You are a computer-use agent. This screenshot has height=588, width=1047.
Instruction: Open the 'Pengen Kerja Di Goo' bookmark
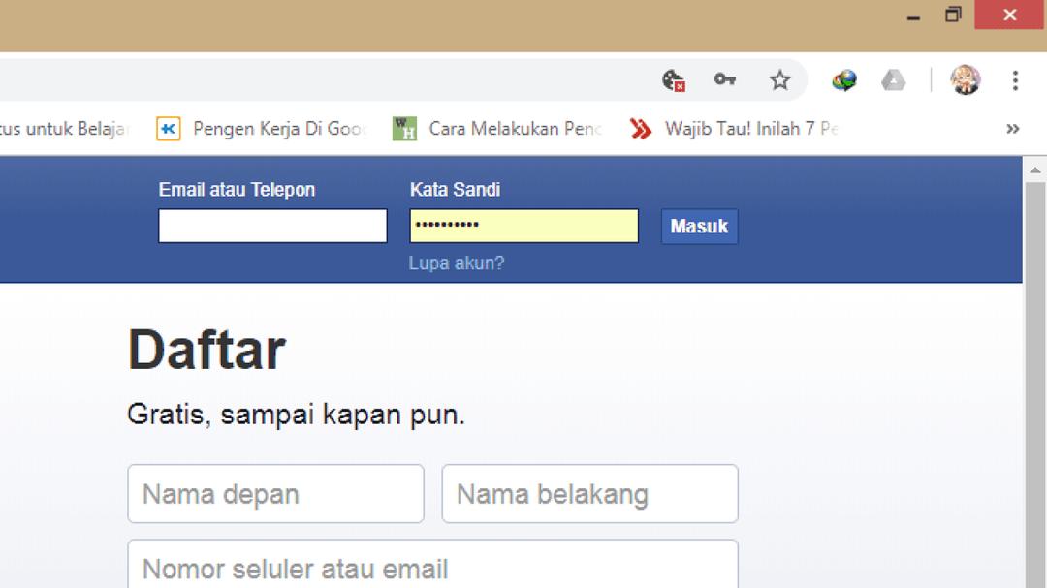coord(262,128)
